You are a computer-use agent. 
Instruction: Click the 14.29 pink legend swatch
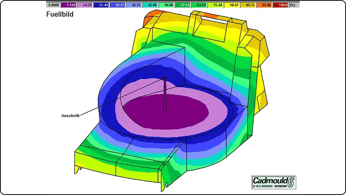click(85, 5)
